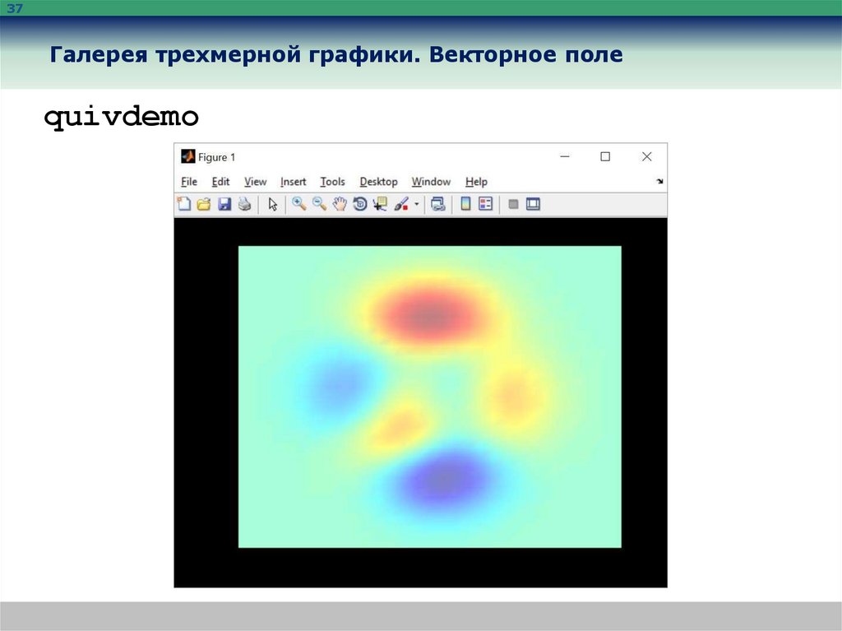
Task: Print the figure using the printer icon
Action: tap(245, 204)
